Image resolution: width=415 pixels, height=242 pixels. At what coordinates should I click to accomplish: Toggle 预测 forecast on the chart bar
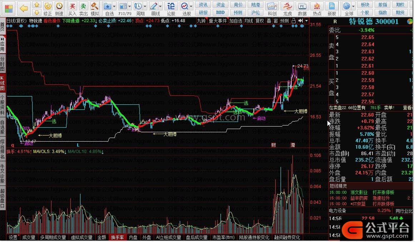click(285, 21)
